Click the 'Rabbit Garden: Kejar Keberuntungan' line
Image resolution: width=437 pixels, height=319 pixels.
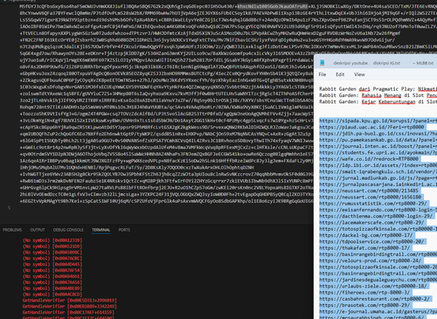tap(378, 101)
